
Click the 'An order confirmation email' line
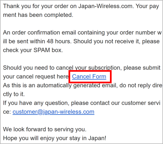click(x=82, y=33)
